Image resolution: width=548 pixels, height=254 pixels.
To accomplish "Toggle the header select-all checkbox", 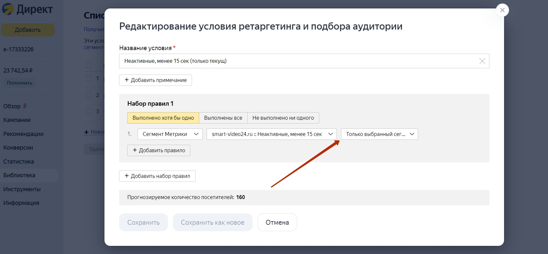I will pos(88,66).
